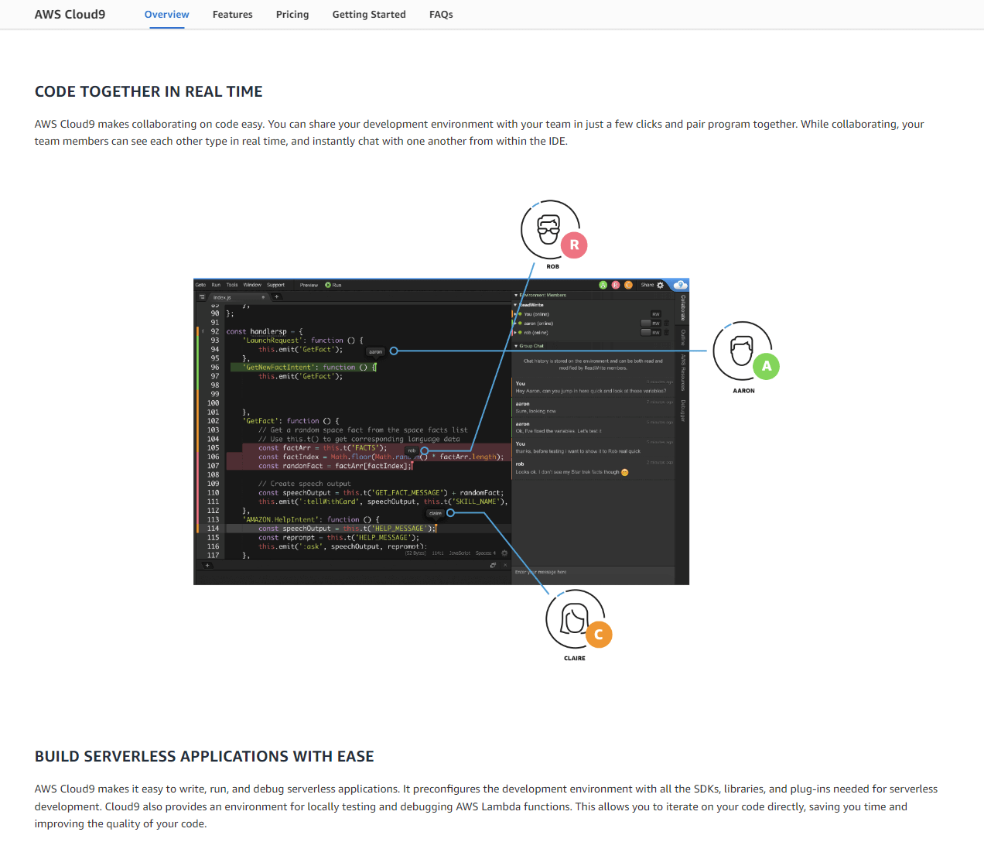Click Rob's red avatar circle in the IDE toolbar
Viewport: 984px width, 849px height.
(x=615, y=285)
